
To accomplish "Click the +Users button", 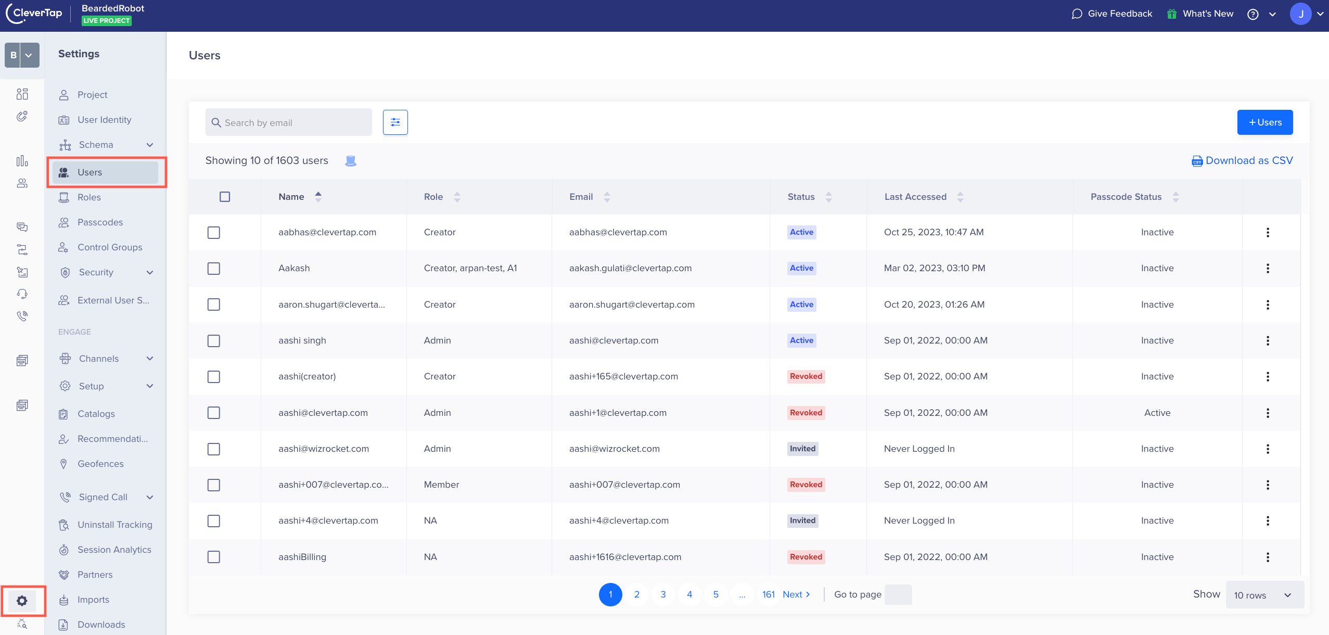I will pyautogui.click(x=1265, y=122).
